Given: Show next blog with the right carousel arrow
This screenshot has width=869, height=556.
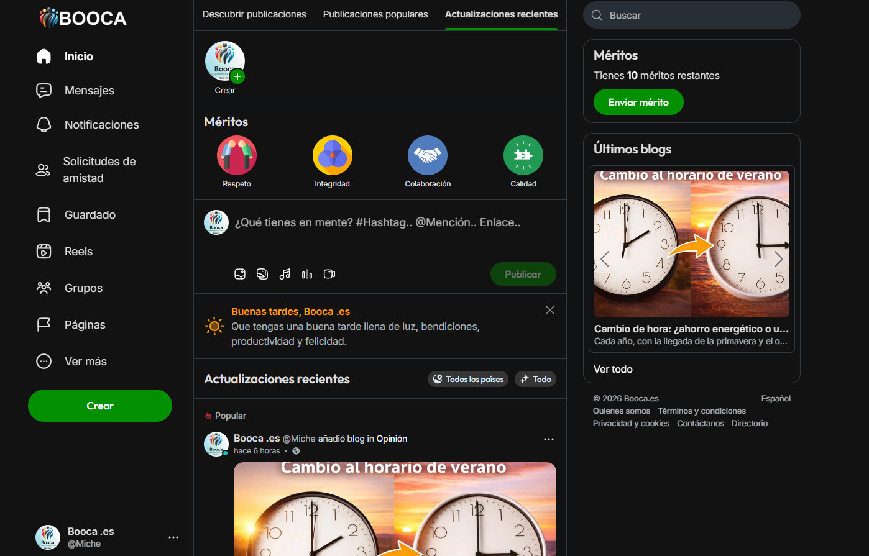Looking at the screenshot, I should pyautogui.click(x=778, y=259).
